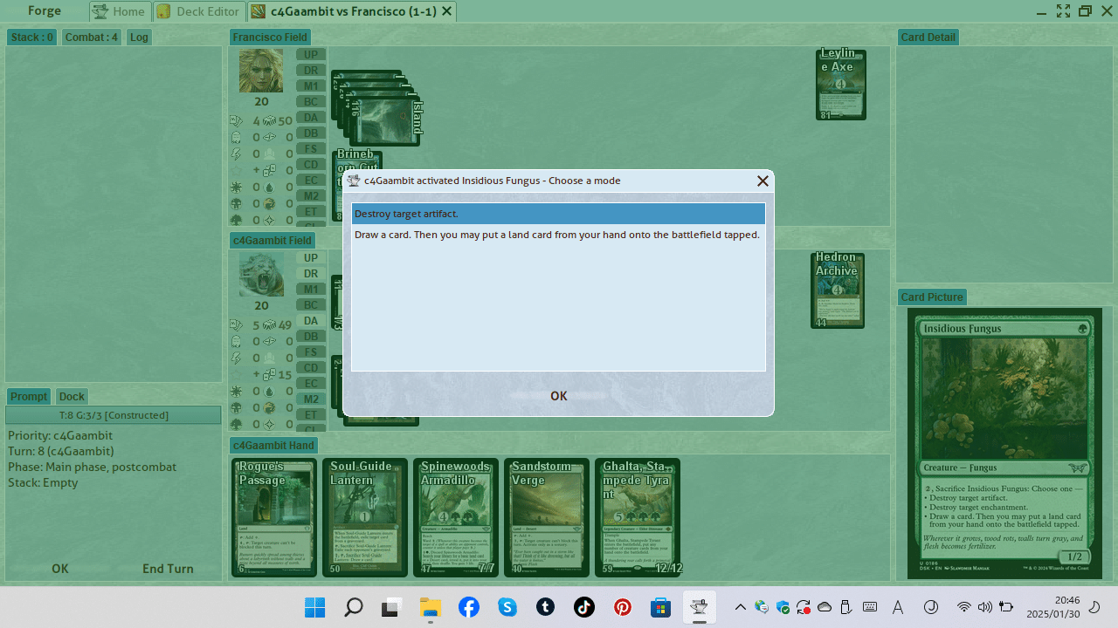The image size is (1118, 628).
Task: Switch to the Combat tab
Action: [x=92, y=37]
